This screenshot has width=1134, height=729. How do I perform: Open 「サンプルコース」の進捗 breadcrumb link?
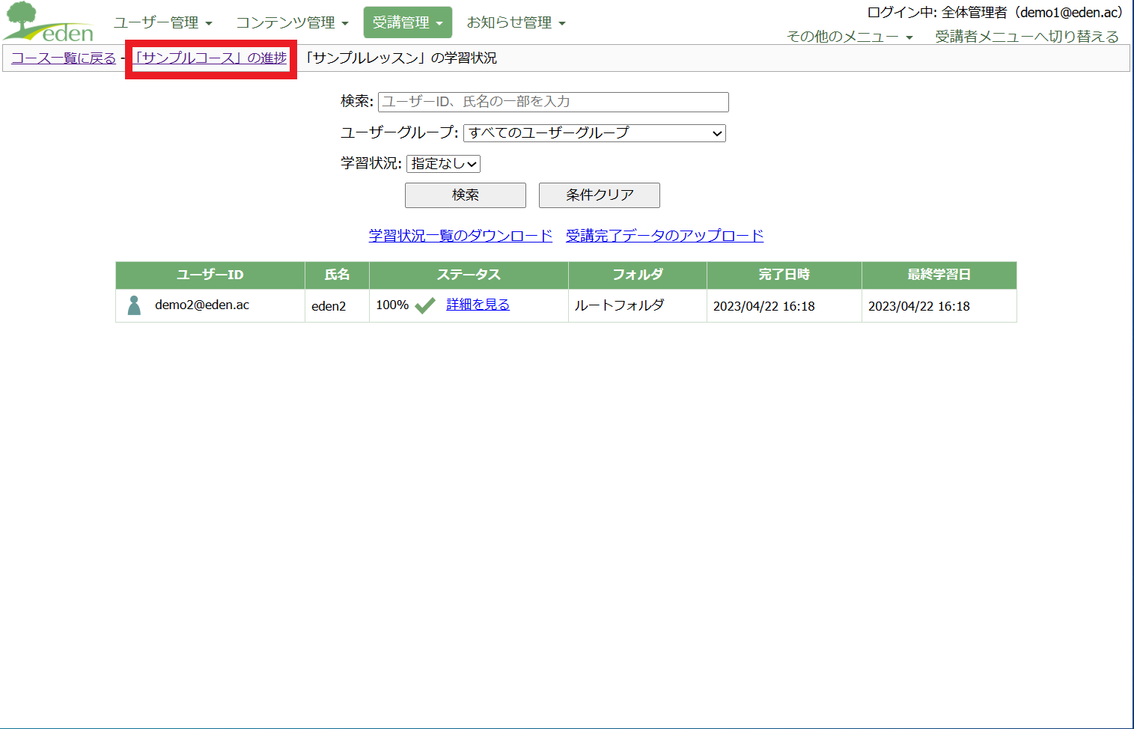210,58
